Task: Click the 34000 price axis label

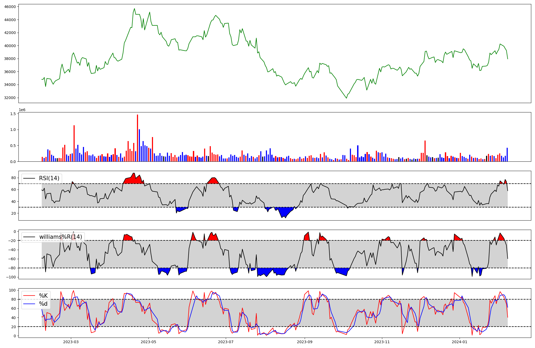Action: click(x=10, y=85)
